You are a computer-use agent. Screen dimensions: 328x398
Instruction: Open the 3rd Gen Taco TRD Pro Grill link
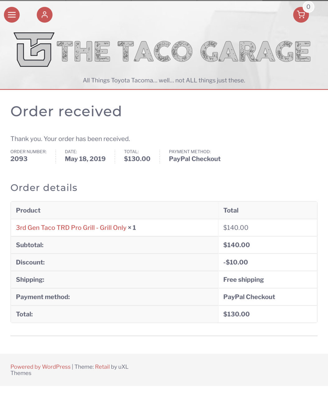[x=71, y=227]
